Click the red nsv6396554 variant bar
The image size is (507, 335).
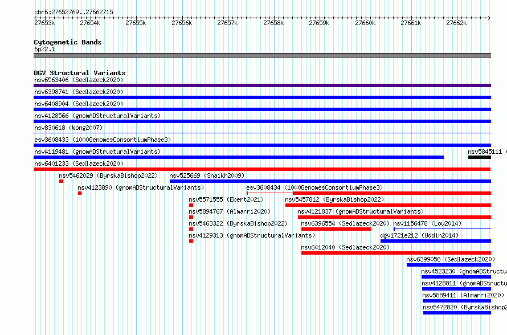(x=336, y=229)
